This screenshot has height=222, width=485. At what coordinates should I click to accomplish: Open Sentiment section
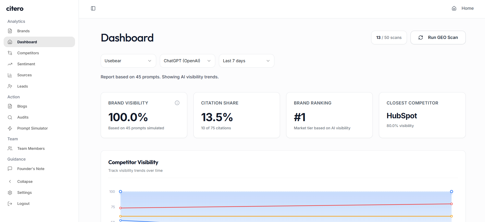(x=39, y=64)
